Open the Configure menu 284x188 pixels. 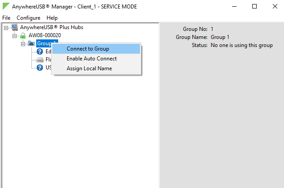point(29,18)
